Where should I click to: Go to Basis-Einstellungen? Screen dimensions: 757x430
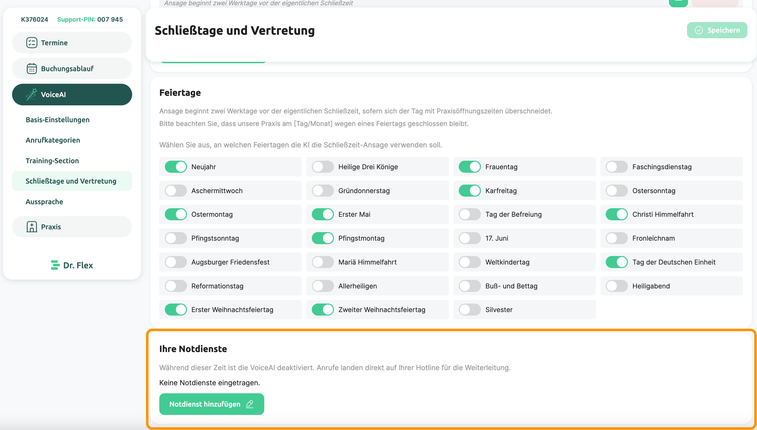pyautogui.click(x=58, y=120)
